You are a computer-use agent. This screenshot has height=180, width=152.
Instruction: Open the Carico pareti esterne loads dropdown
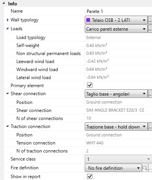click(x=116, y=29)
